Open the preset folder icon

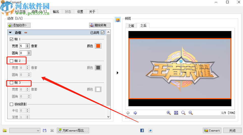(x=5, y=130)
